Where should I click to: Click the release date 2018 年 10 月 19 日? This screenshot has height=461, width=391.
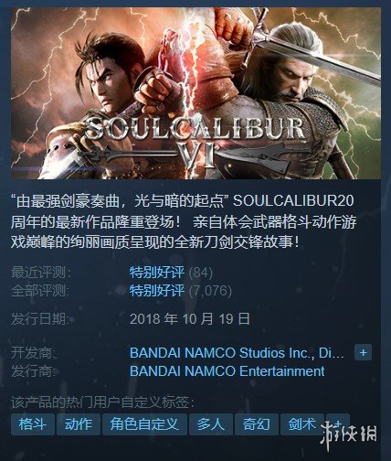coord(190,319)
